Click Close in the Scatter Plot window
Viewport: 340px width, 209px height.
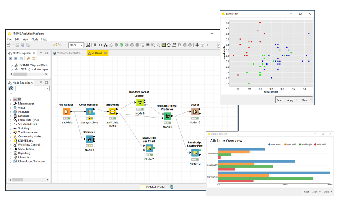[x=305, y=100]
